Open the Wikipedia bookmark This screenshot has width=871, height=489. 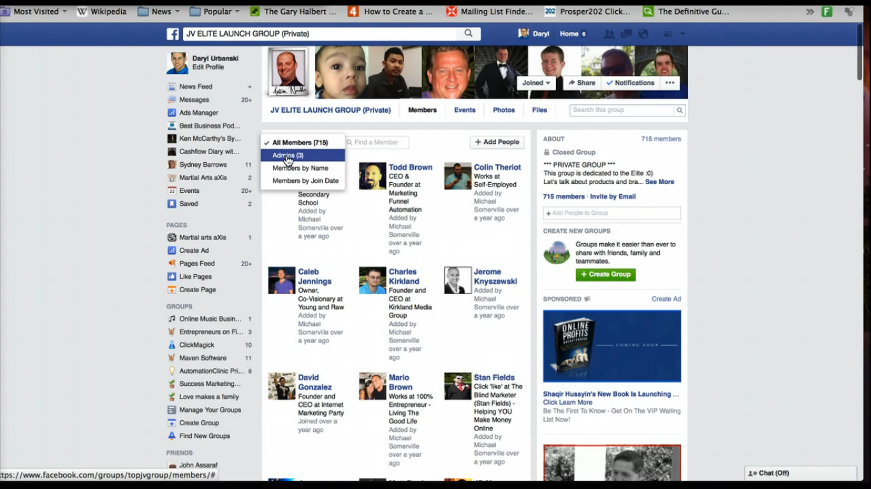(x=101, y=11)
